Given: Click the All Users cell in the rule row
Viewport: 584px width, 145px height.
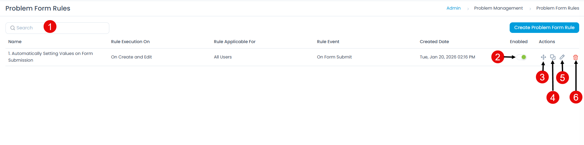Looking at the screenshot, I should point(222,57).
